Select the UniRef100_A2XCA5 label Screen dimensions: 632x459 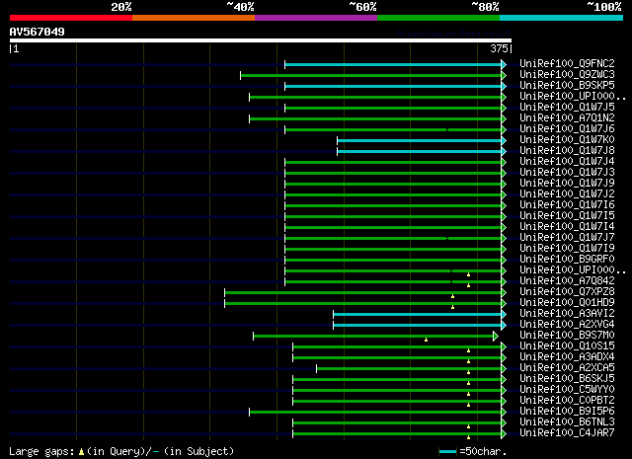567,368
